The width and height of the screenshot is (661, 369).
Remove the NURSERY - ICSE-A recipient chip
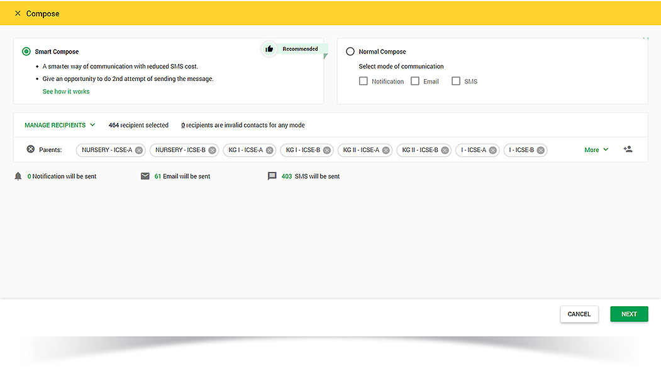pos(138,150)
